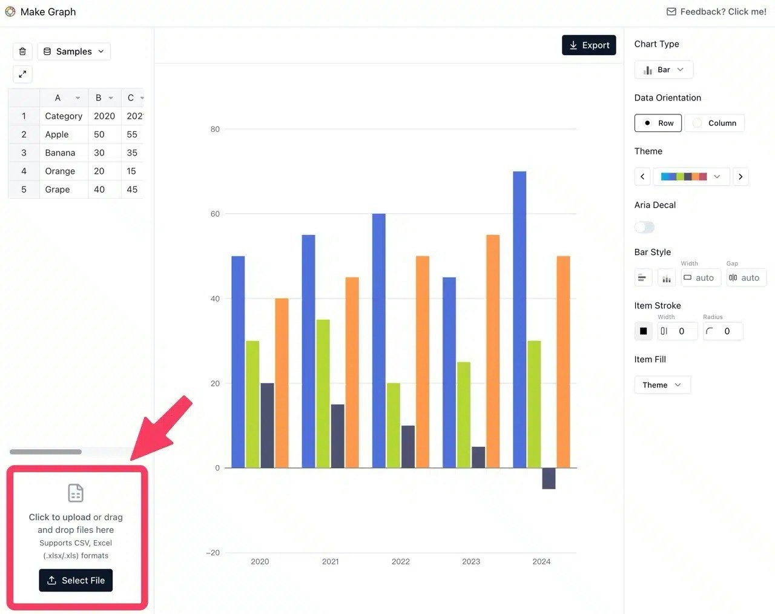Image resolution: width=775 pixels, height=614 pixels.
Task: Open column B header menu
Action: (x=111, y=98)
